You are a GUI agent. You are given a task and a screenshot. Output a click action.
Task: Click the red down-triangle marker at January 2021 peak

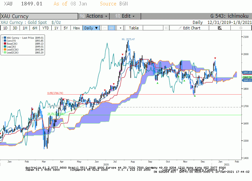(215, 58)
